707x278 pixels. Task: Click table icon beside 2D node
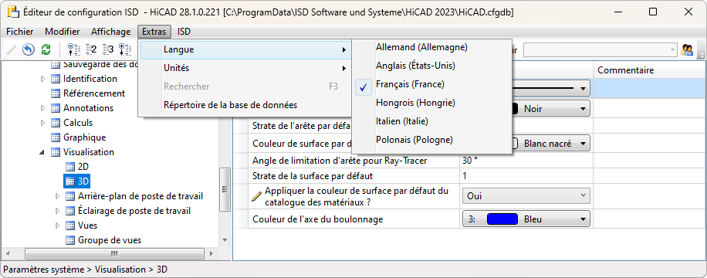(x=70, y=167)
